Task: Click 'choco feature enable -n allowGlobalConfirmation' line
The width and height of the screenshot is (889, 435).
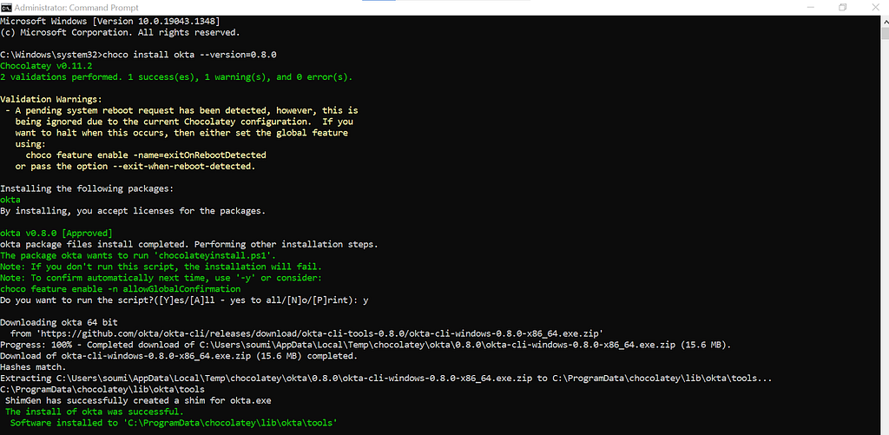Action: [120, 288]
